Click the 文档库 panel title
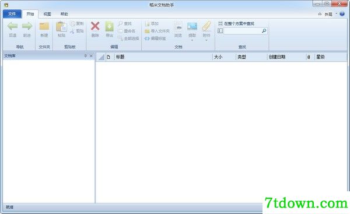 [9, 56]
